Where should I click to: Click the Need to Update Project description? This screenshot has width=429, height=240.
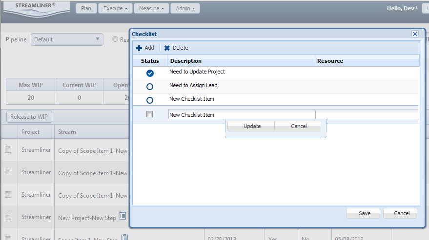pyautogui.click(x=197, y=72)
